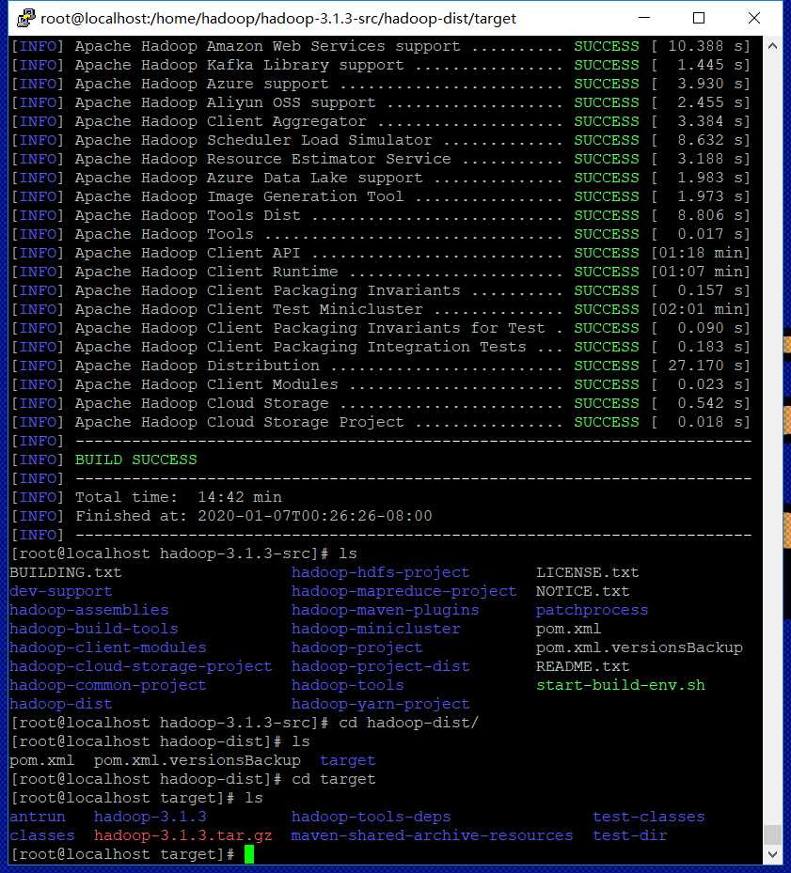This screenshot has height=873, width=791.
Task: Click the PuTTY icon in title bar
Action: (26, 18)
